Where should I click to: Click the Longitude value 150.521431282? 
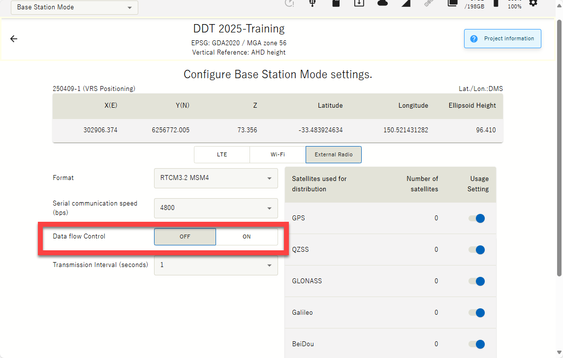point(406,130)
